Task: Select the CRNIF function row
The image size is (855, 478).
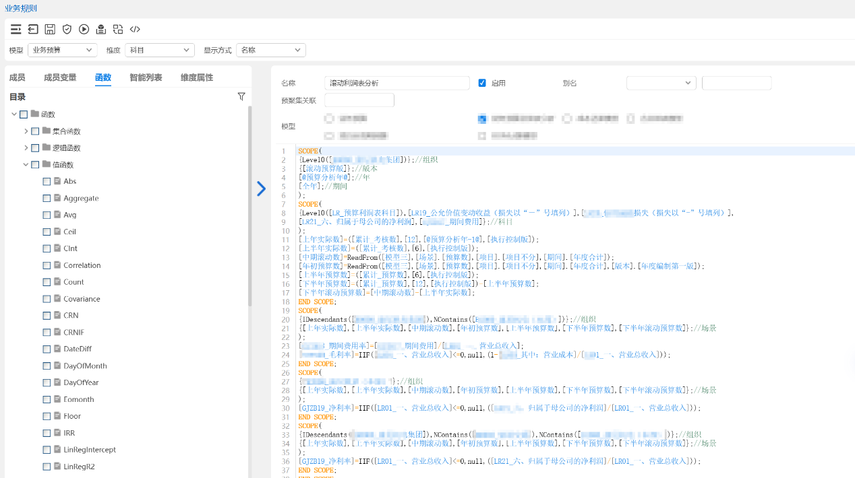Action: (x=74, y=333)
